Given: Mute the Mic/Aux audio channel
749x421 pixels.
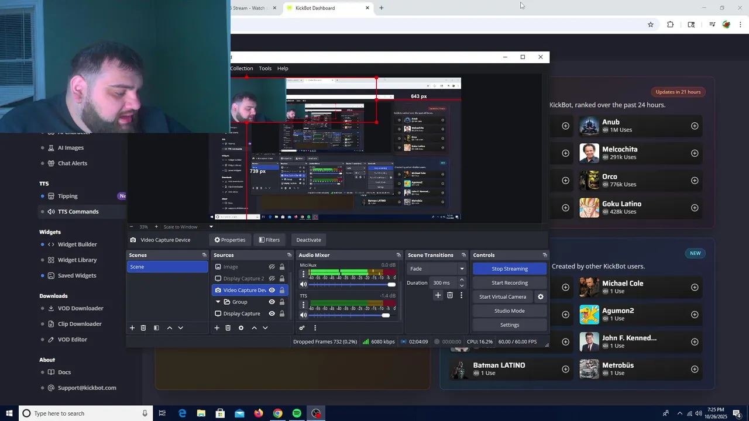Looking at the screenshot, I should click(303, 284).
